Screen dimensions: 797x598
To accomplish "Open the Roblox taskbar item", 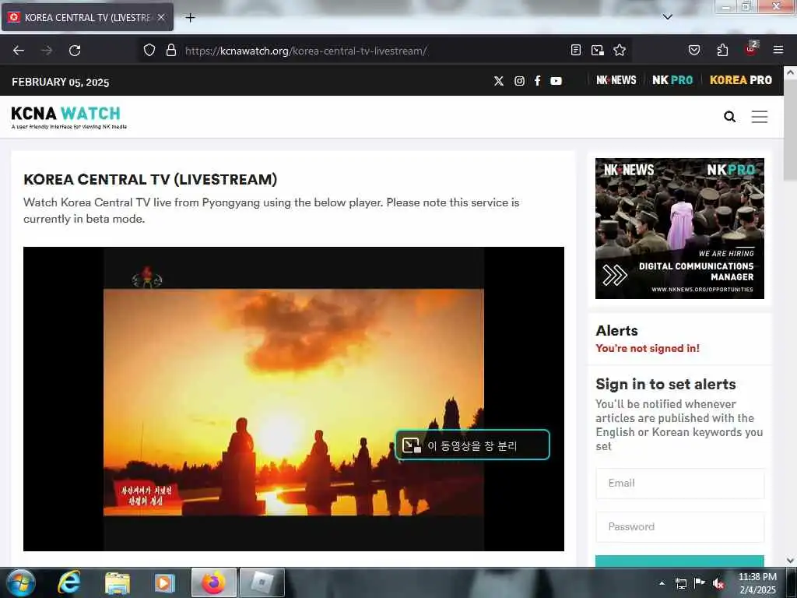I will tap(262, 582).
